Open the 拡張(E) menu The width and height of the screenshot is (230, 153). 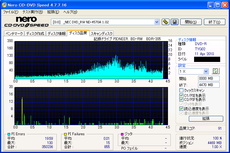[53, 12]
